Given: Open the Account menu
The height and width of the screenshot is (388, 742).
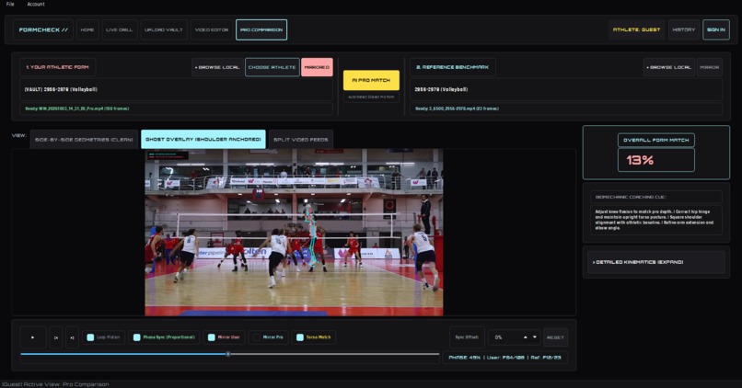Looking at the screenshot, I should tap(36, 5).
